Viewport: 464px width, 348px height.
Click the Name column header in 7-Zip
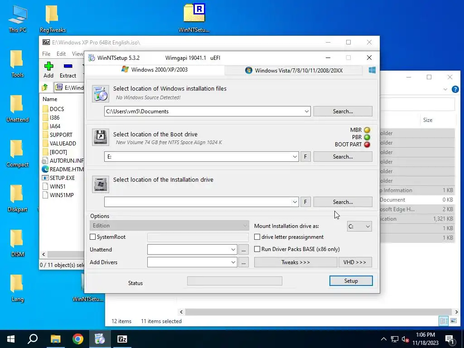[x=50, y=99]
